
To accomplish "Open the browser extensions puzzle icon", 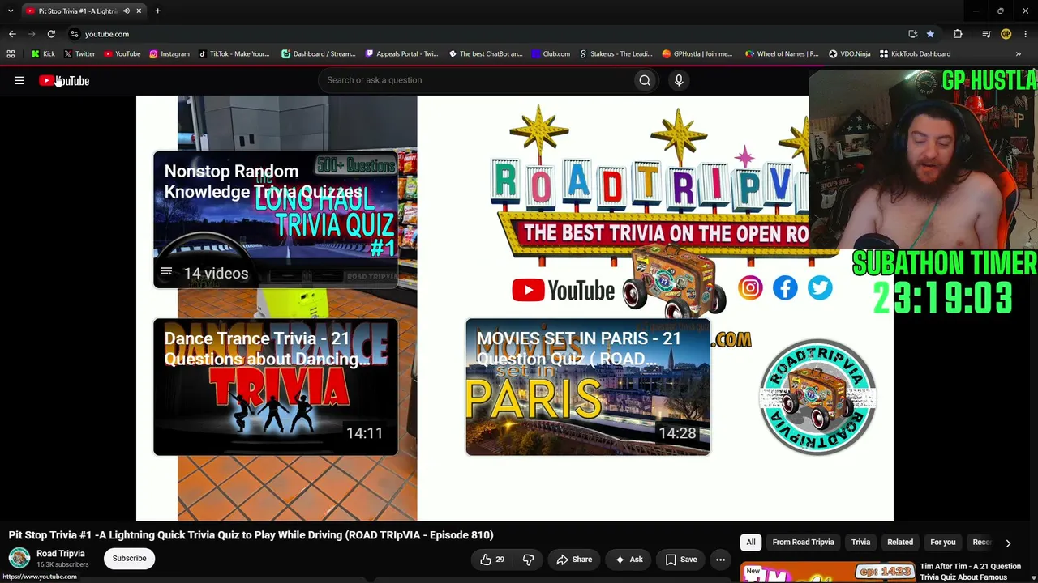I will click(x=958, y=34).
